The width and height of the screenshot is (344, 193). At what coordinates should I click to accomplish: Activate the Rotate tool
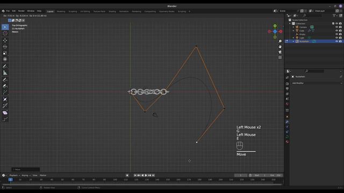click(5, 47)
